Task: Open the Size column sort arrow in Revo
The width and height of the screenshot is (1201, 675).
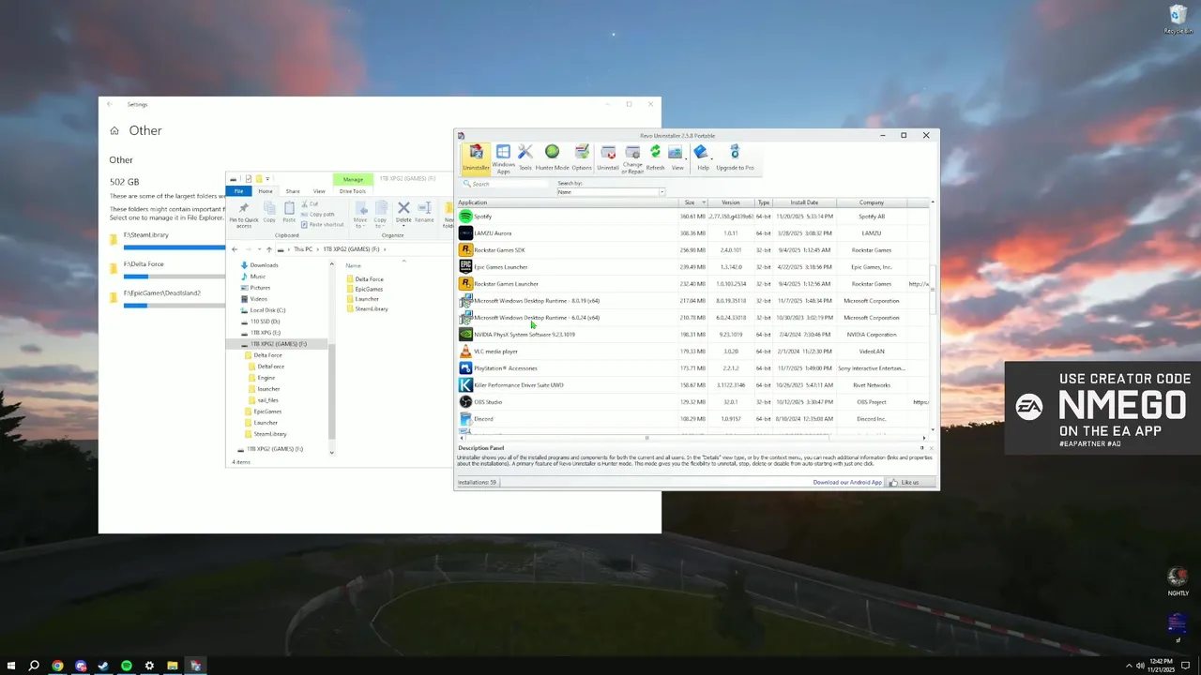Action: pos(703,202)
